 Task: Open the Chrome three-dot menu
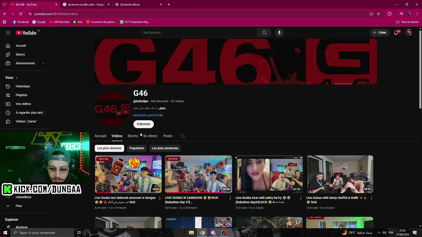[x=417, y=14]
